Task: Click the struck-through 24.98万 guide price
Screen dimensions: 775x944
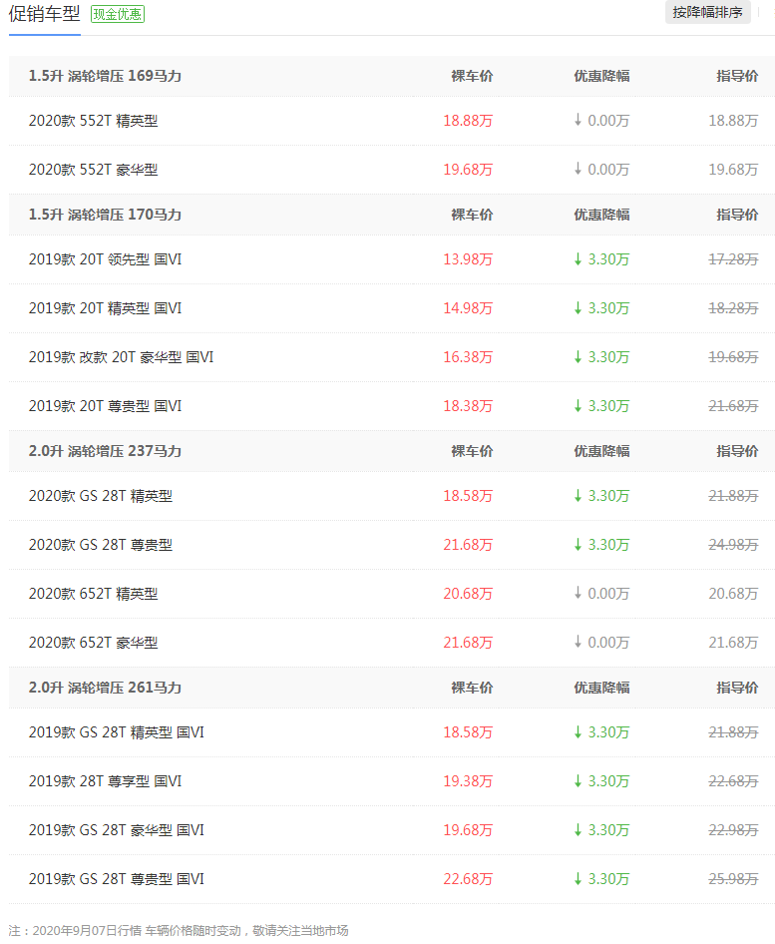Action: tap(733, 544)
